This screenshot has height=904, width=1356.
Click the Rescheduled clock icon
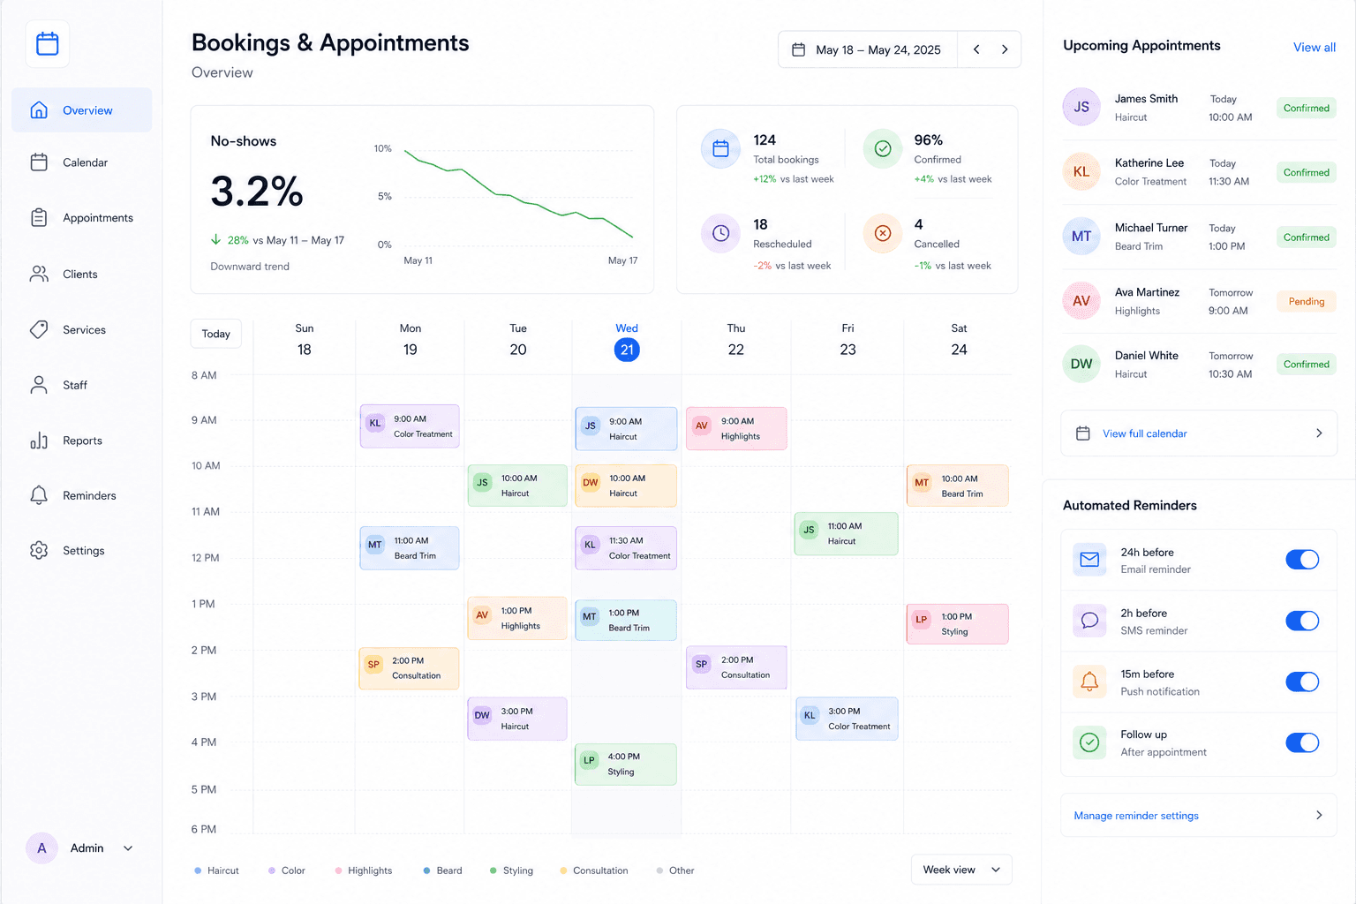click(x=720, y=233)
